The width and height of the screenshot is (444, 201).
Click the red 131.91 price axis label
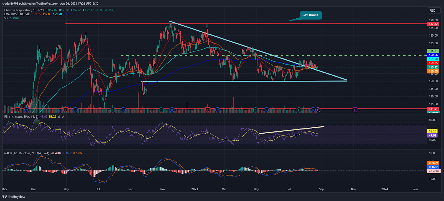tap(433, 109)
